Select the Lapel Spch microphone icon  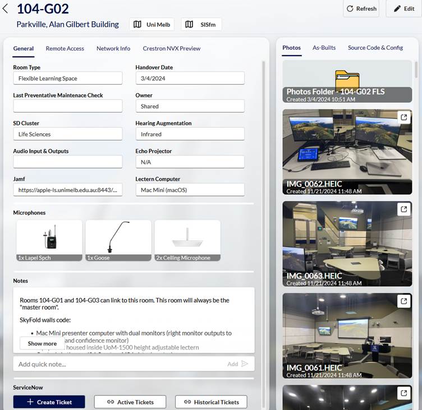49,237
